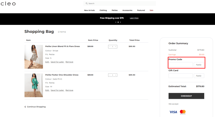Decrease quantity of Linen Blend dress

coord(110,47)
